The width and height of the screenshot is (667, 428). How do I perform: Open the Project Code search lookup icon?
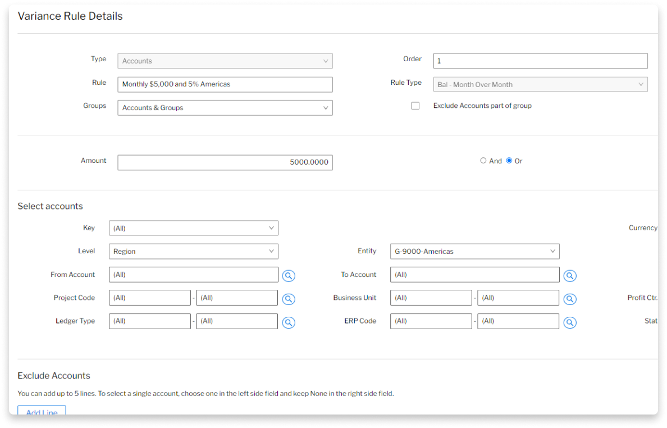tap(289, 299)
